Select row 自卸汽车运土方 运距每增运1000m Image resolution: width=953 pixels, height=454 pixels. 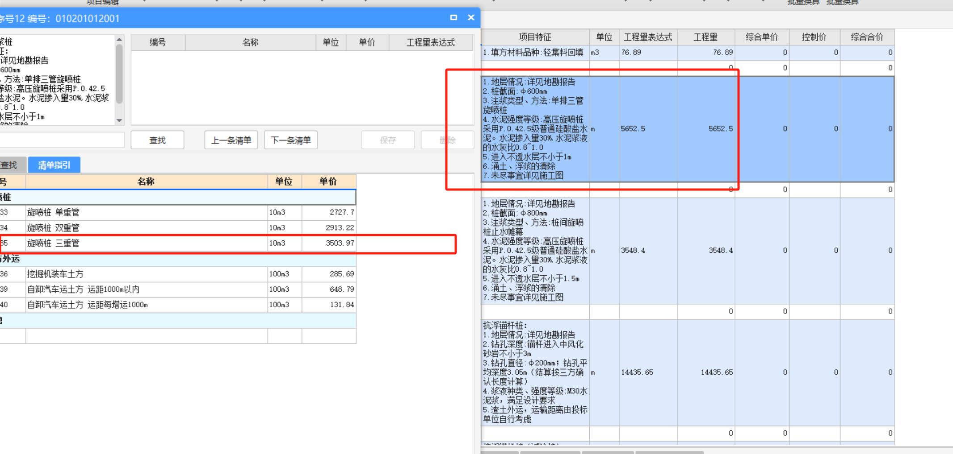(x=178, y=305)
